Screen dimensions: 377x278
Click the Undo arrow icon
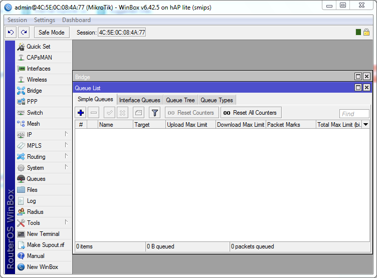point(11,32)
